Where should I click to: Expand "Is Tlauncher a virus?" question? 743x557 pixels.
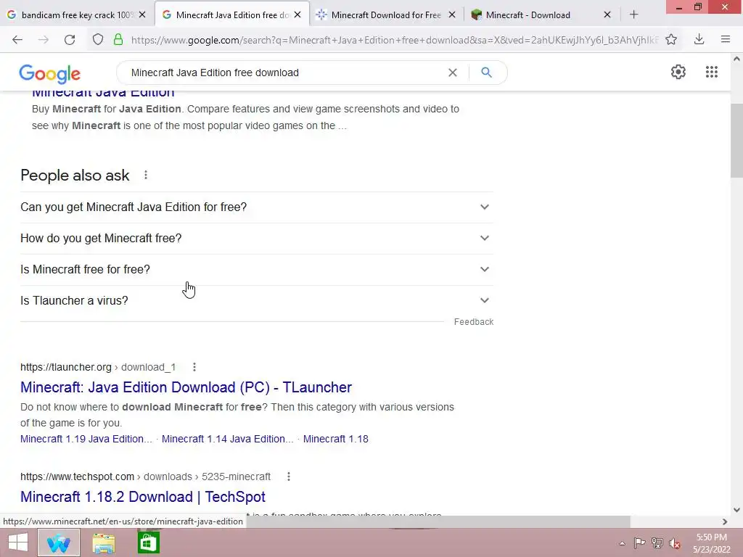[257, 301]
